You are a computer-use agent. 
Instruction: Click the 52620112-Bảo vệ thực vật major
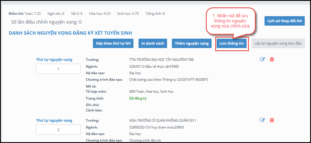point(154,67)
